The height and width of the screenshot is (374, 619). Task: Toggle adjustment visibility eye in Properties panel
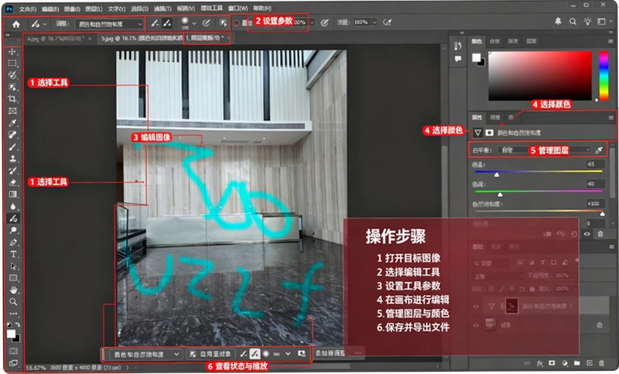pyautogui.click(x=587, y=234)
